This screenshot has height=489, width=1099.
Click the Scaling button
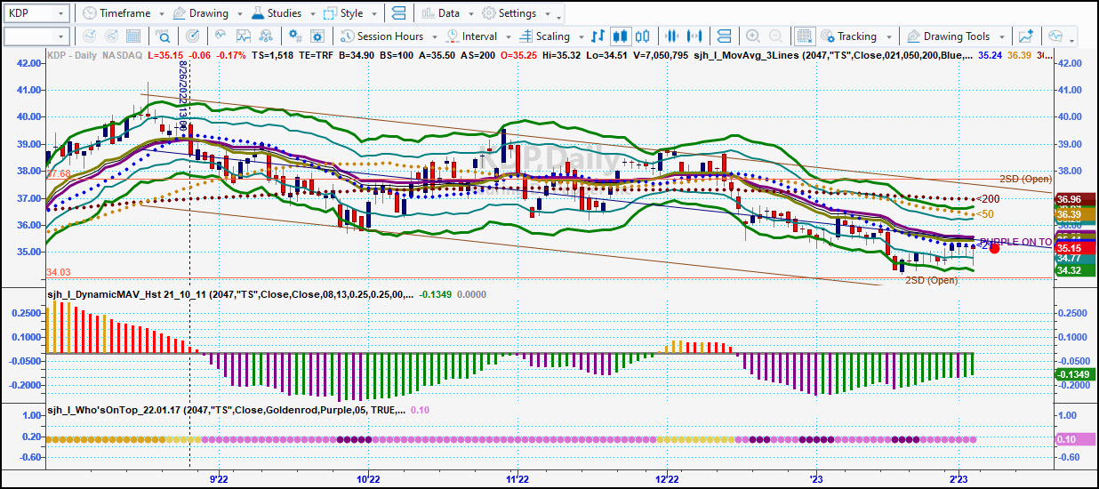click(x=551, y=36)
